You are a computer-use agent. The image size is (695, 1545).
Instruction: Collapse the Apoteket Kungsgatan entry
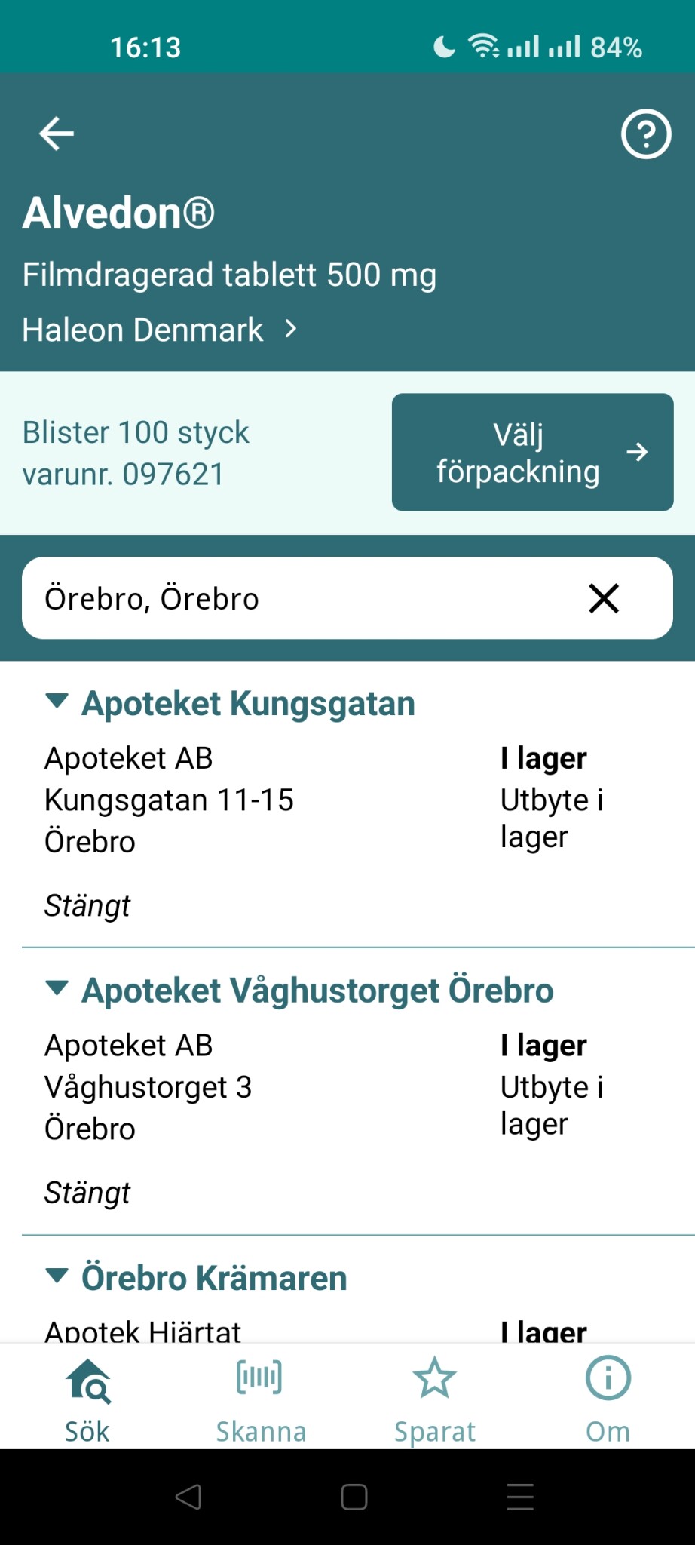click(57, 701)
